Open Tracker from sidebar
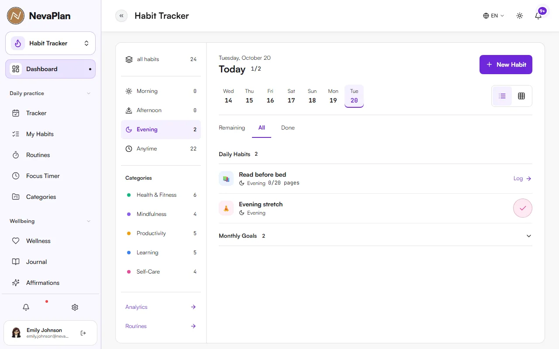The height and width of the screenshot is (349, 559). [x=50, y=113]
